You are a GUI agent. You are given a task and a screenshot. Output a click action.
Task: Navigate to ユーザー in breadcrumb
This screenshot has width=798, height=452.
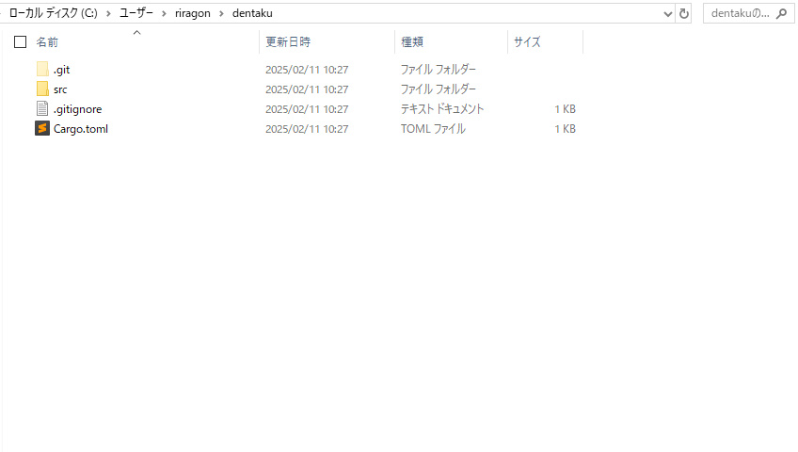coord(136,13)
